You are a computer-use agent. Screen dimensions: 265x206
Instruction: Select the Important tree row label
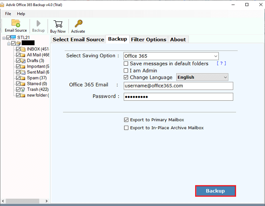coord(38,66)
